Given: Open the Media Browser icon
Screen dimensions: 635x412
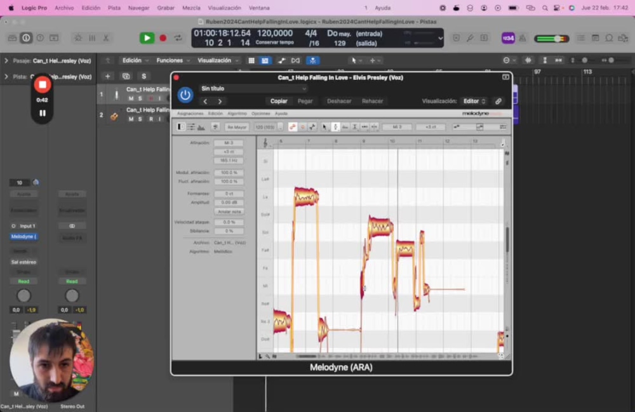Looking at the screenshot, I should coord(623,38).
